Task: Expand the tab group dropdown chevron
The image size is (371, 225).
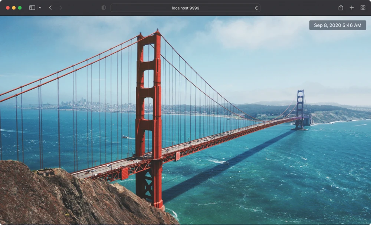Action: (40, 8)
